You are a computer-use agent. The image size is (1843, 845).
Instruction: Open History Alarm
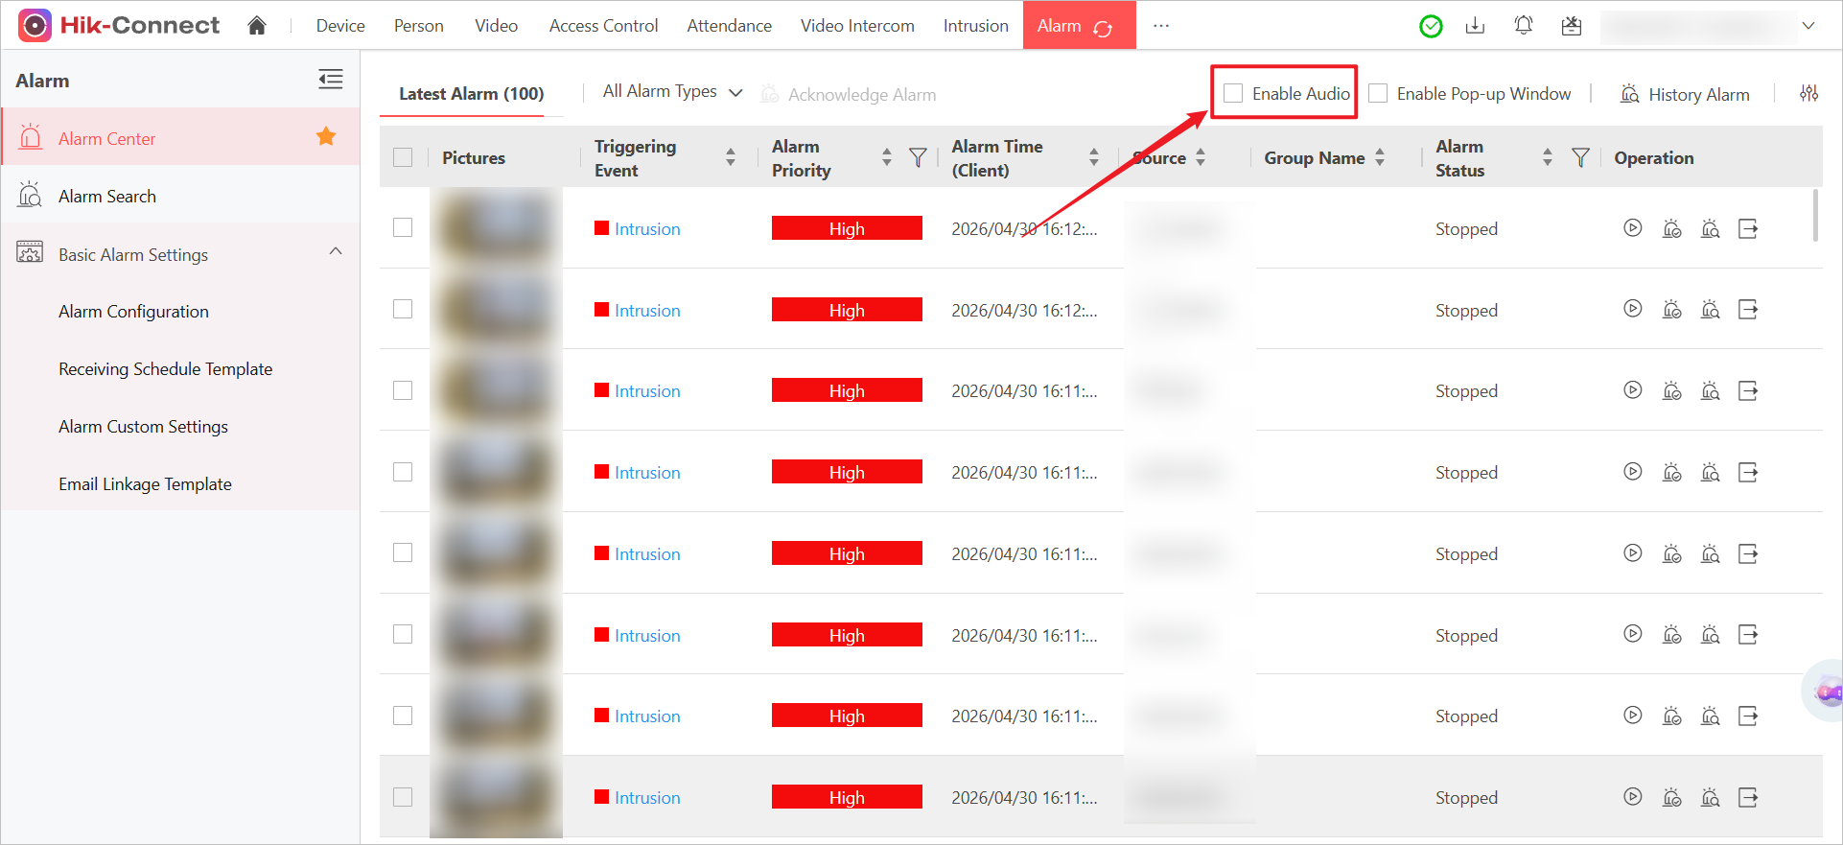coord(1685,94)
